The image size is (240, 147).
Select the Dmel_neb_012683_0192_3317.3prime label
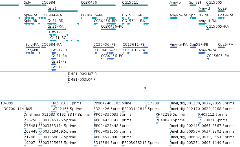[x=57, y=115]
